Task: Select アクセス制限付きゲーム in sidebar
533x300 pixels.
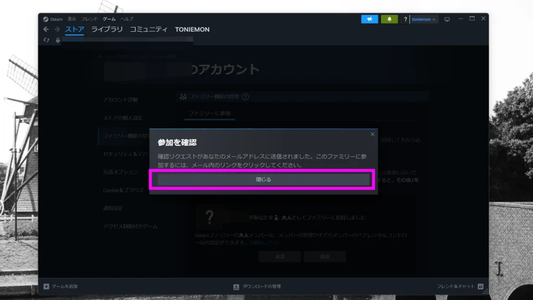Action: point(130,226)
